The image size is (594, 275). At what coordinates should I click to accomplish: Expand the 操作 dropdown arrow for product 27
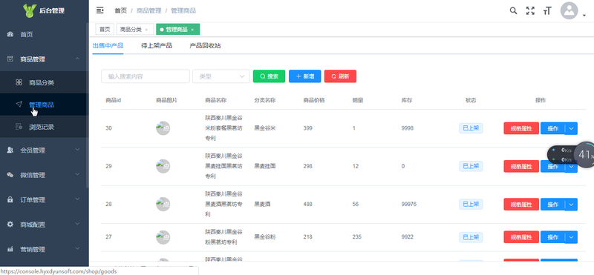click(572, 237)
